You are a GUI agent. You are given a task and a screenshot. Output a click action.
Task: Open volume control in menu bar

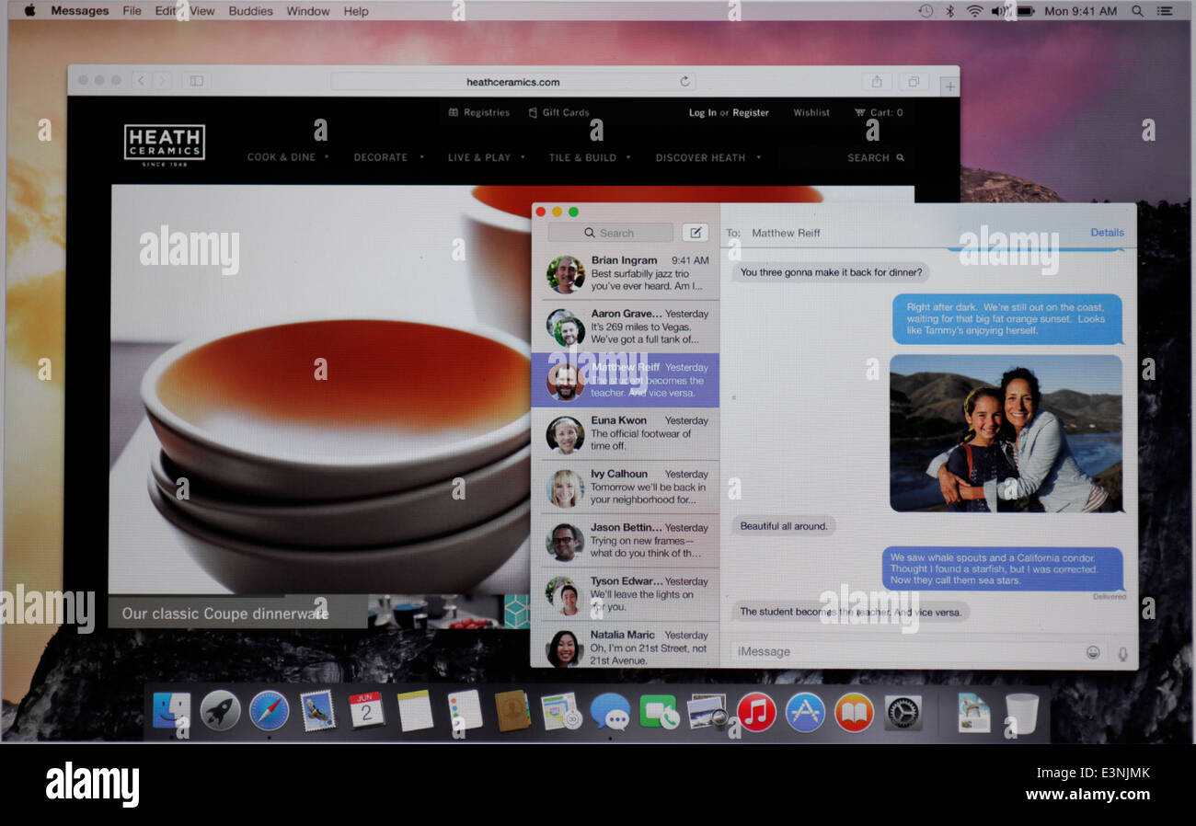tap(998, 11)
